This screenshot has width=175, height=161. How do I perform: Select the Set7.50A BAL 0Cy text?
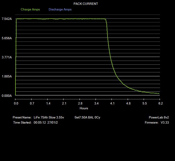coord(87,117)
